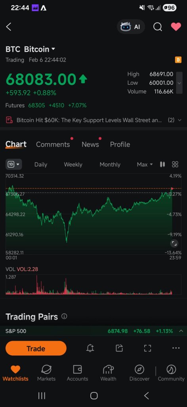Tap the orange Trade button
187x407 pixels.
pyautogui.click(x=36, y=348)
